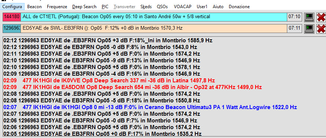Click red X in CT1ETL beacon row
Image resolution: width=326 pixels, height=138 pixels.
(x=321, y=17)
